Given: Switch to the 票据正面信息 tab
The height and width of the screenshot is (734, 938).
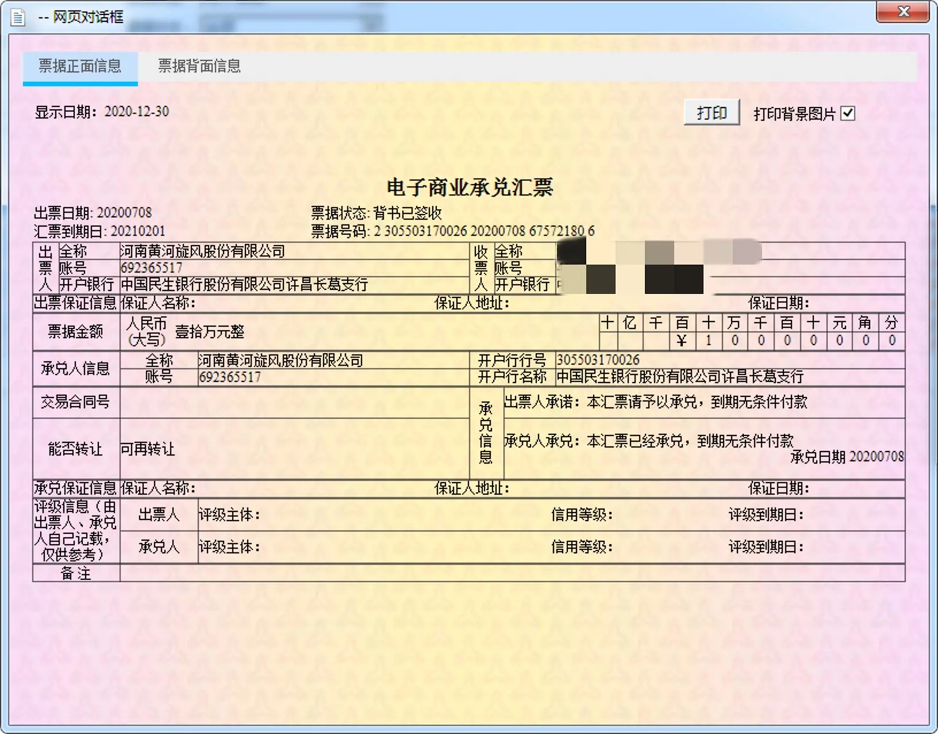Looking at the screenshot, I should coord(80,67).
